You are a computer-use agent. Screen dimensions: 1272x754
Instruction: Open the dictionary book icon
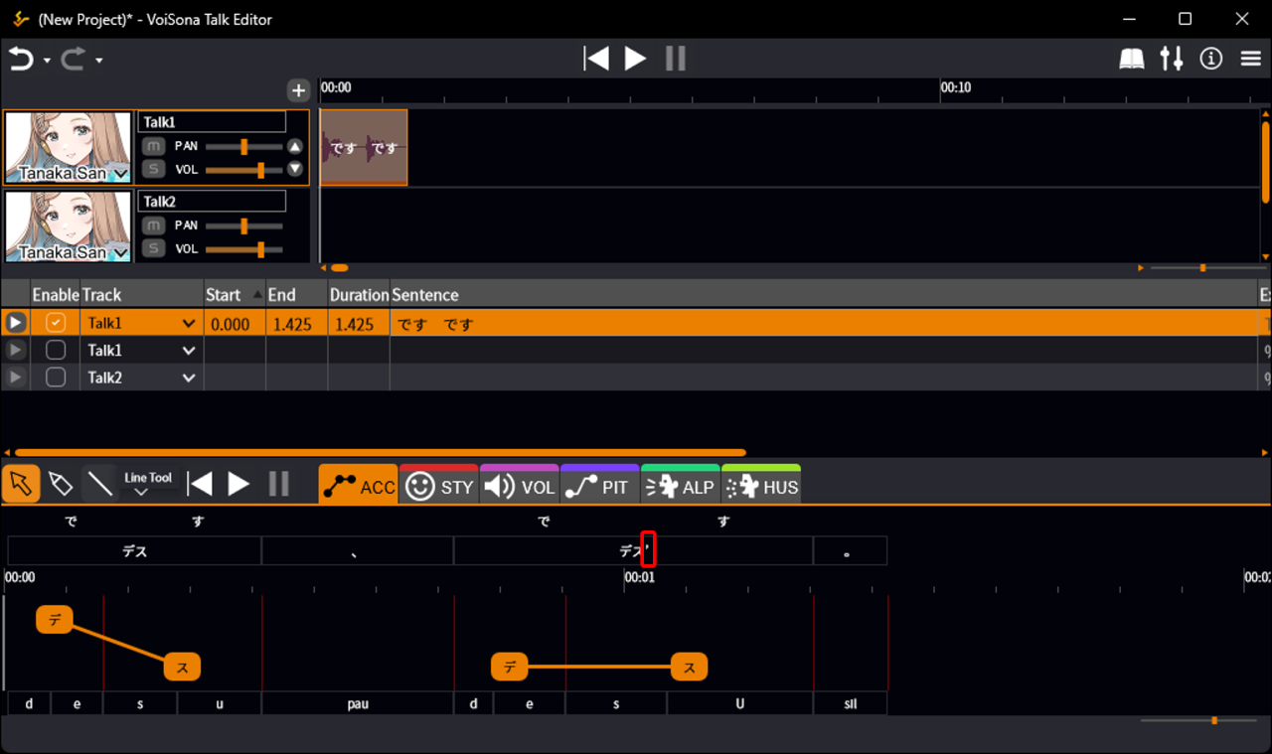[1132, 60]
